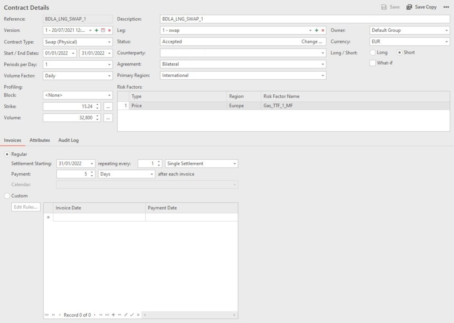Click the ellipsis button beside Strike
454x323 pixels.
coord(108,106)
